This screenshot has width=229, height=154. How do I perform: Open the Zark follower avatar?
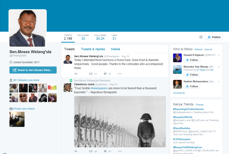(x=52, y=88)
